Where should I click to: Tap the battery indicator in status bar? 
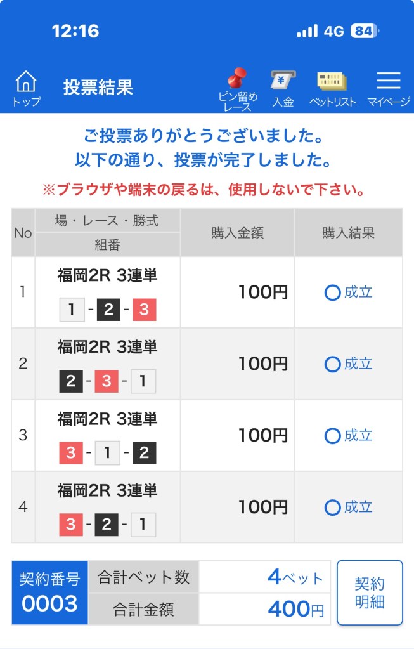[x=364, y=31]
